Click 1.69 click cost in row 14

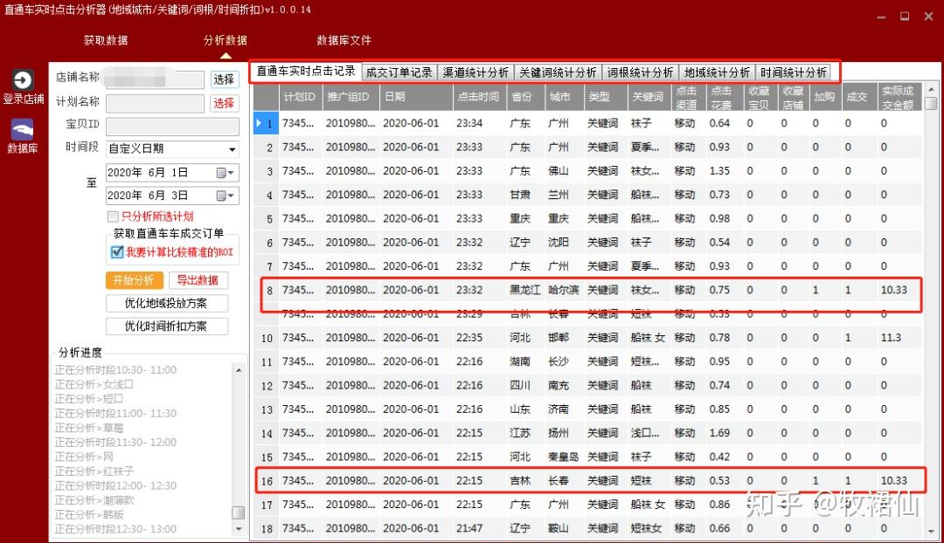[719, 433]
